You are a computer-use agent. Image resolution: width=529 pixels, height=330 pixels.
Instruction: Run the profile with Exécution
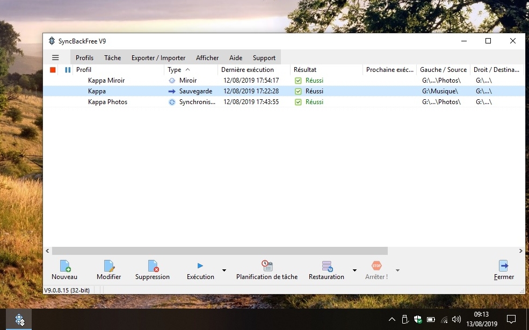[200, 270]
